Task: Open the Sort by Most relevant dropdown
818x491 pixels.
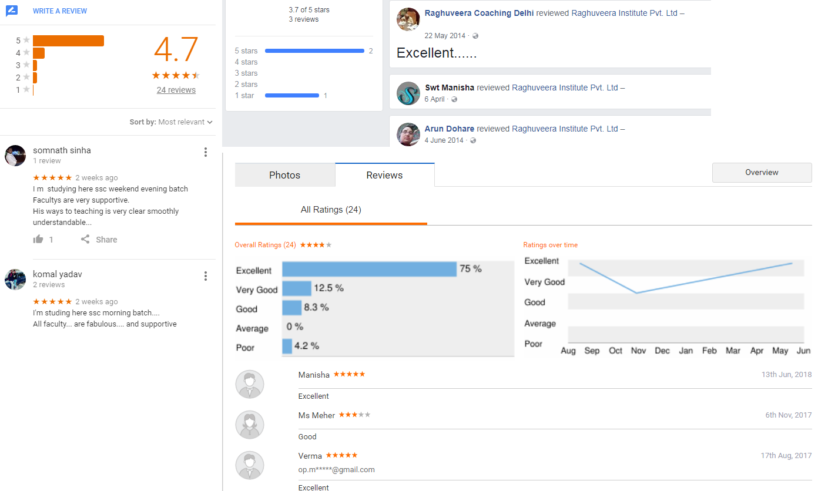Action: point(171,122)
